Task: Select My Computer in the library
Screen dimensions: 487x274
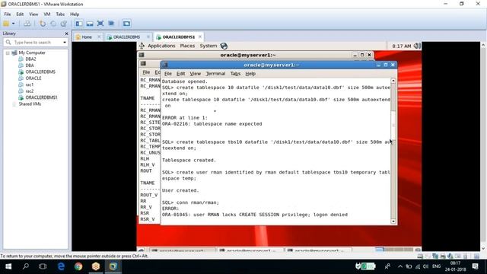Action: (32, 53)
